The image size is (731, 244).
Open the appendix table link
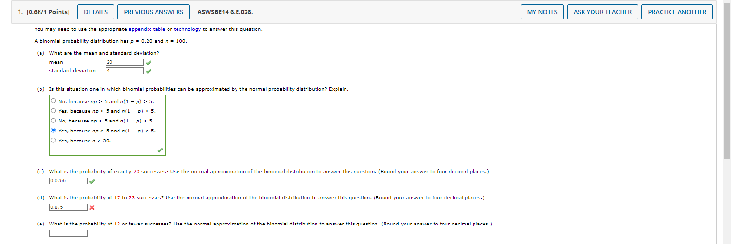(x=147, y=29)
